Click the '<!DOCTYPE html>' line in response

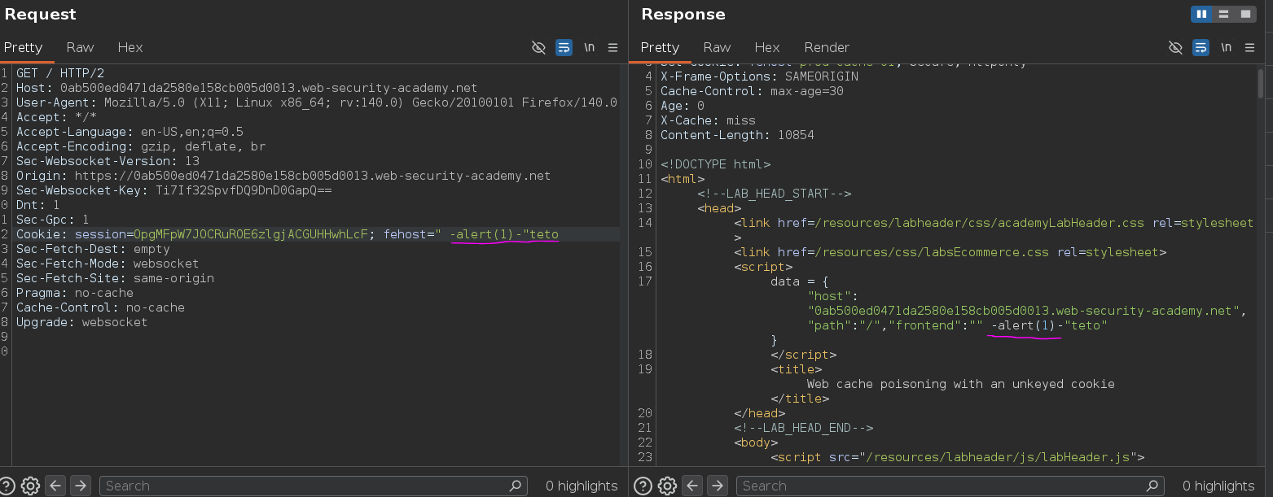[715, 164]
